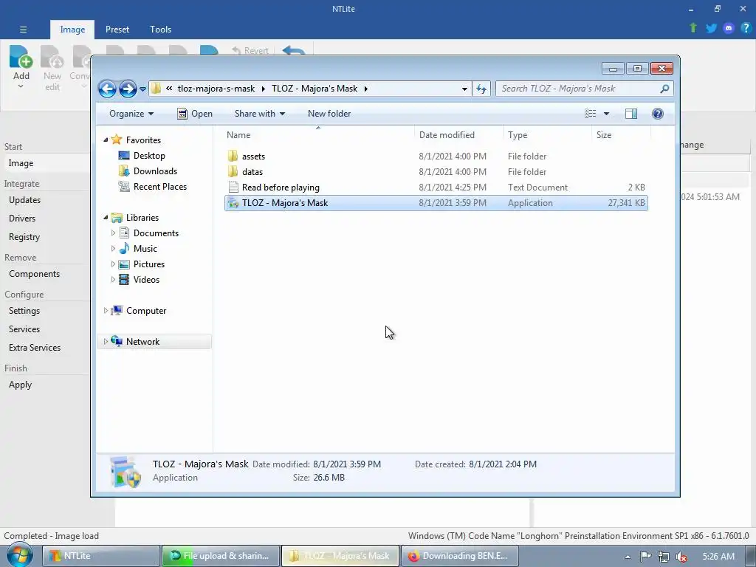Click the NTLite help question mark

pyautogui.click(x=746, y=28)
